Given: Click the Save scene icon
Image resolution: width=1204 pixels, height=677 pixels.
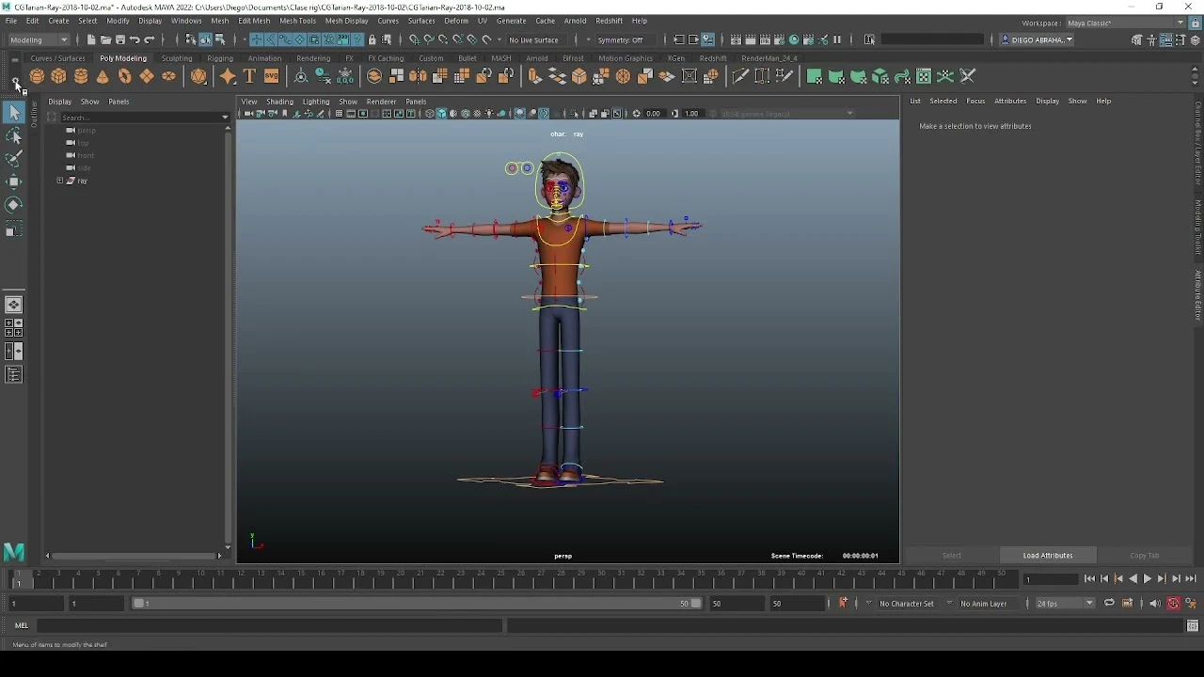Looking at the screenshot, I should point(119,39).
